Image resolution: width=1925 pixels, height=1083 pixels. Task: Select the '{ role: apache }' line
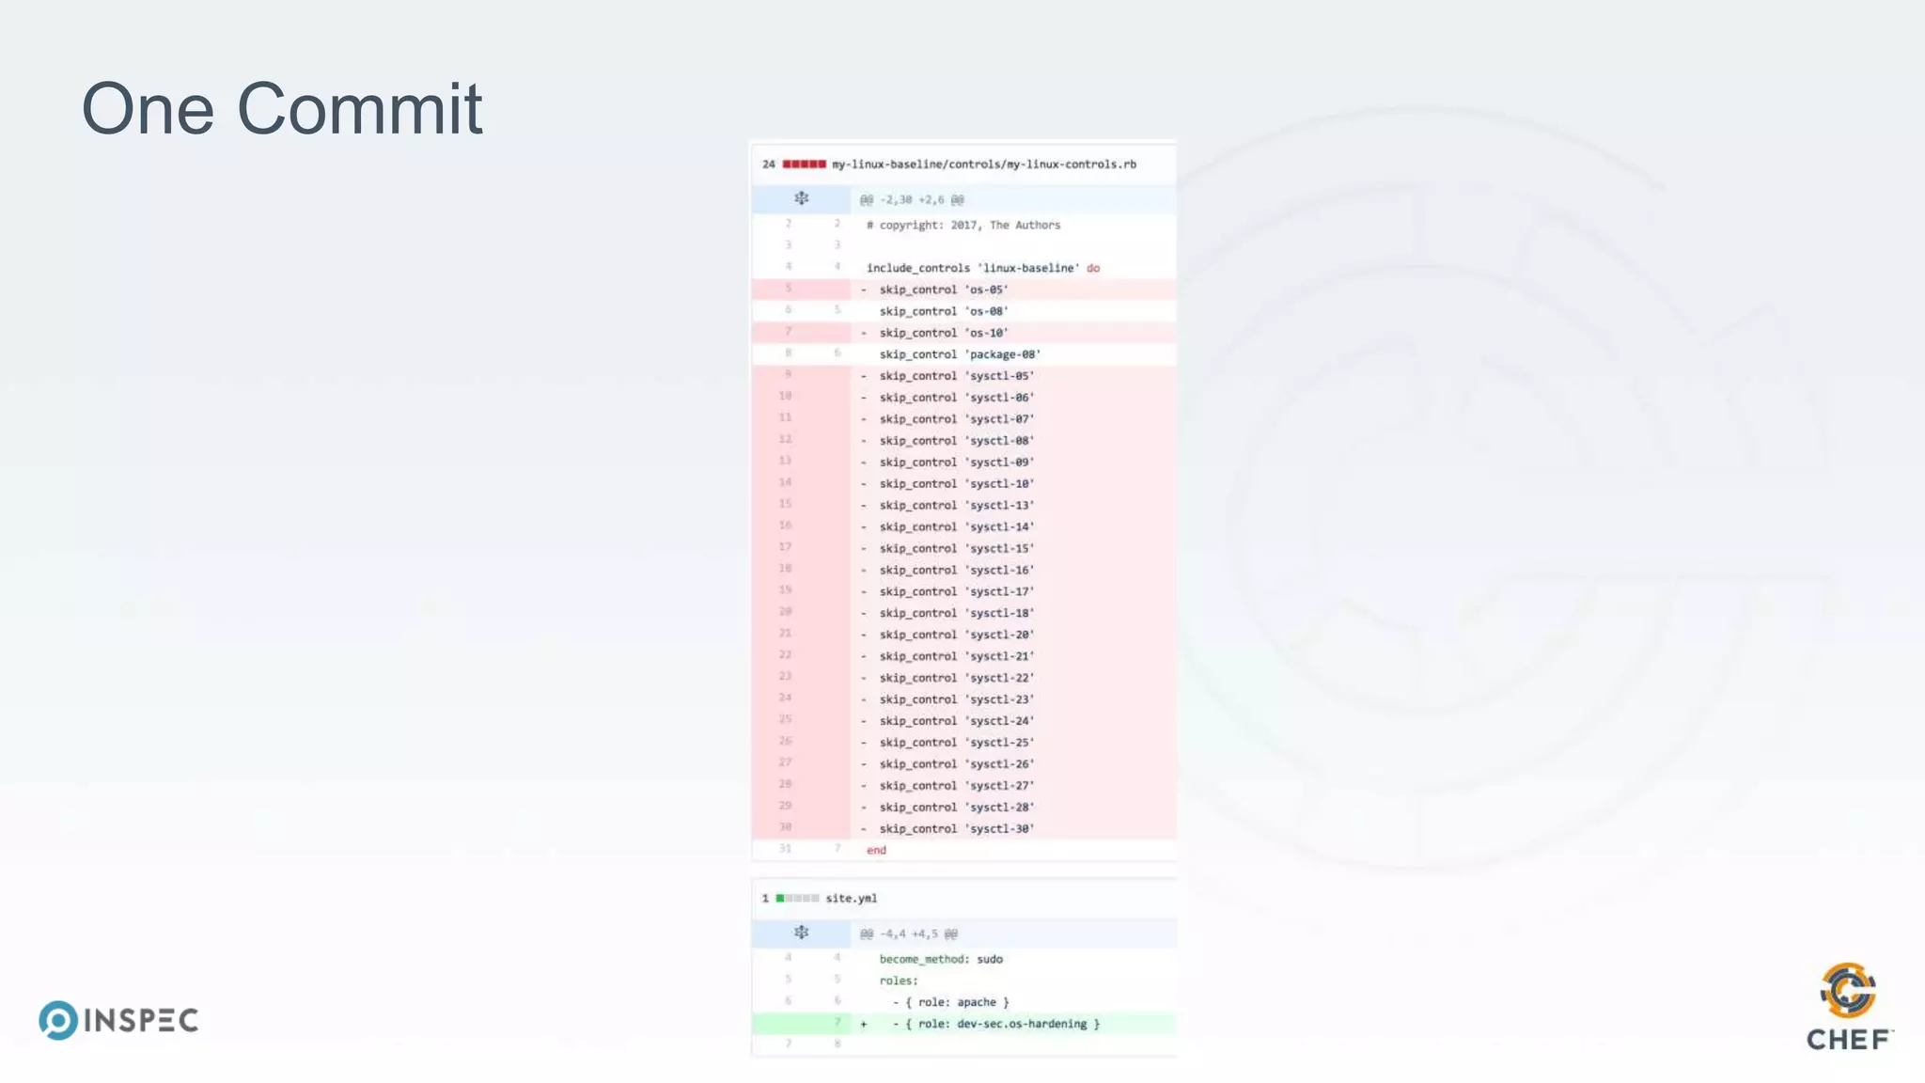(963, 1003)
